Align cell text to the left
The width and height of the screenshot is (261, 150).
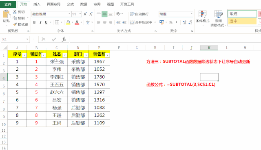pyautogui.click(x=99, y=22)
